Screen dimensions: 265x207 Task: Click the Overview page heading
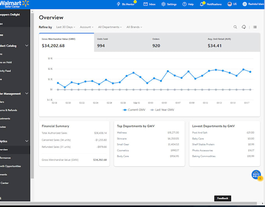coord(51,18)
